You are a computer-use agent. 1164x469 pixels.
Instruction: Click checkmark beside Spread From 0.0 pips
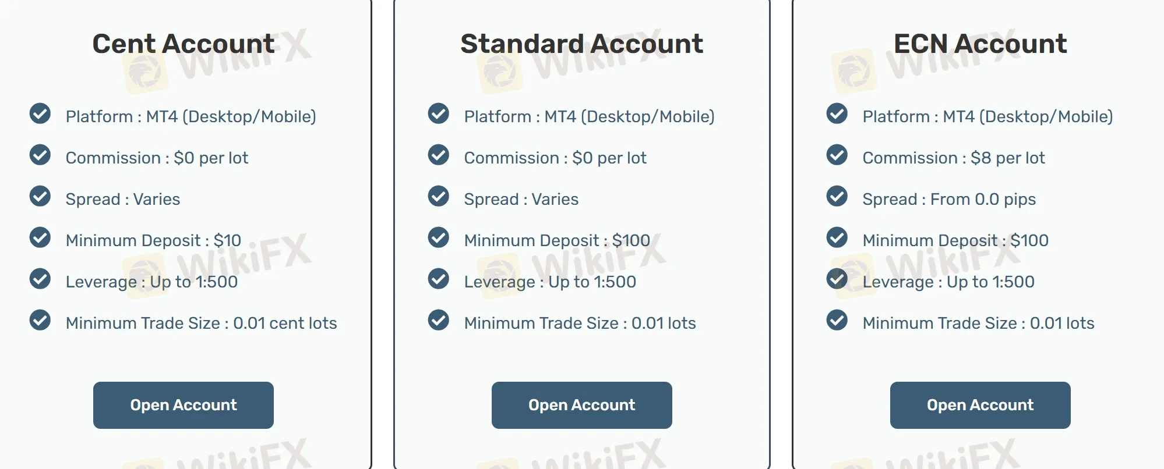click(837, 196)
